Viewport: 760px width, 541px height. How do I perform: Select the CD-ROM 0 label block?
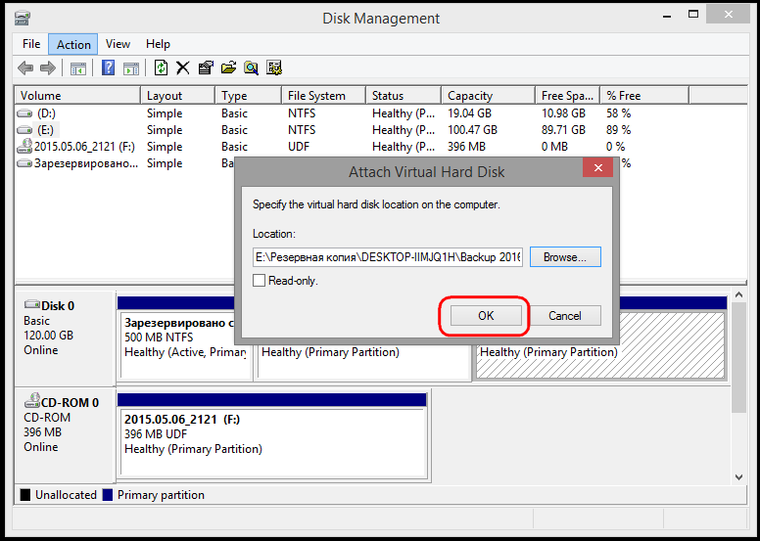[66, 435]
